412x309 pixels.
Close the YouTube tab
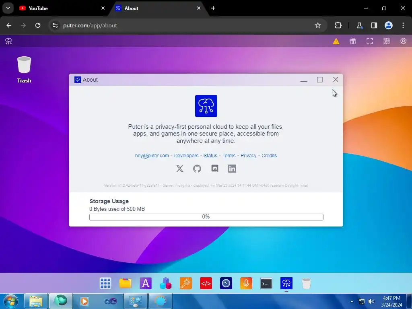[x=103, y=8]
